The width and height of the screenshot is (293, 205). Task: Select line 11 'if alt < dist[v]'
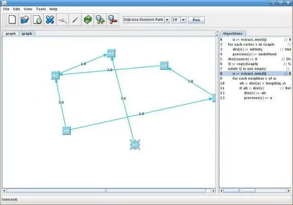(x=255, y=88)
